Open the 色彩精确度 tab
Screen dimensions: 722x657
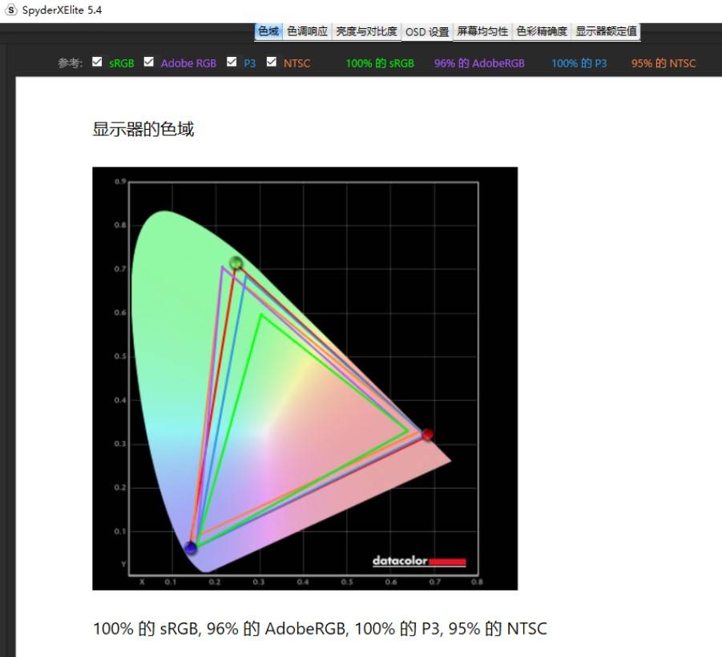point(542,31)
